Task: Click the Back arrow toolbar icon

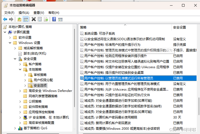Action: point(5,19)
